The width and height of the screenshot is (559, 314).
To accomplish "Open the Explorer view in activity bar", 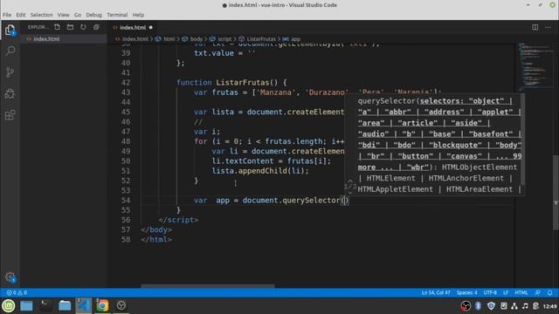I will 10,30.
